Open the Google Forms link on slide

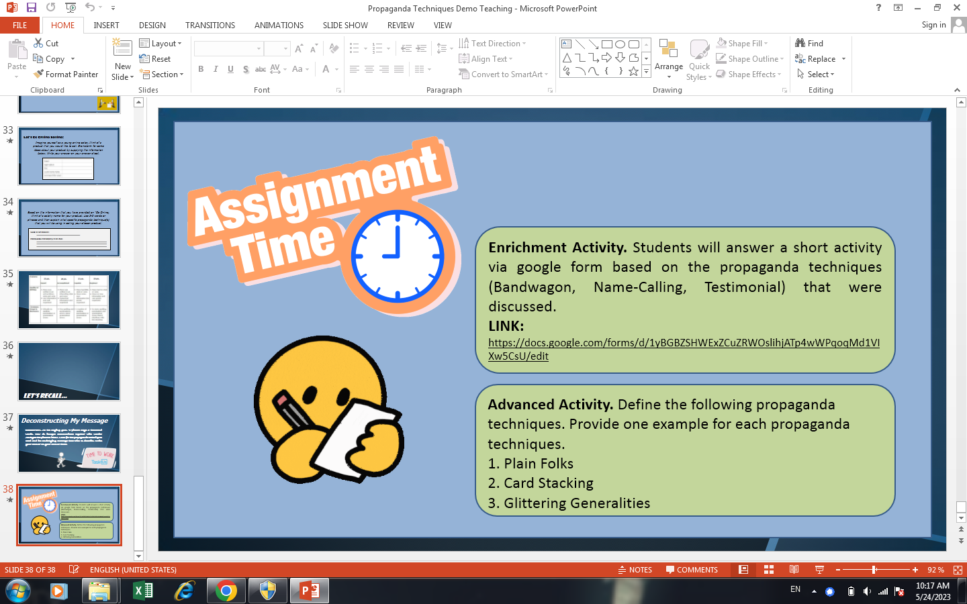684,349
